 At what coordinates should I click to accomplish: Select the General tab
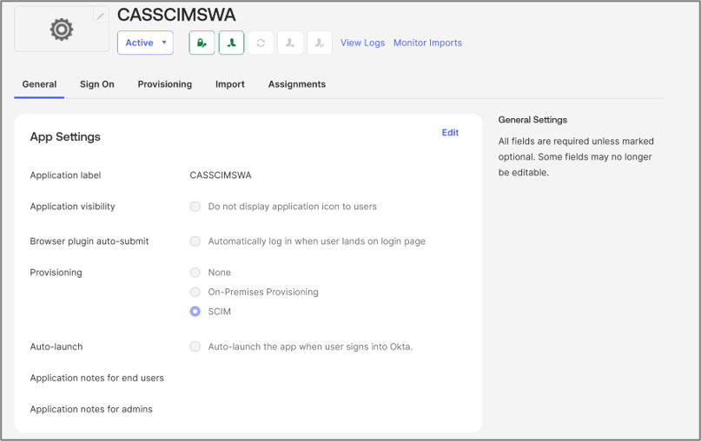tap(39, 84)
